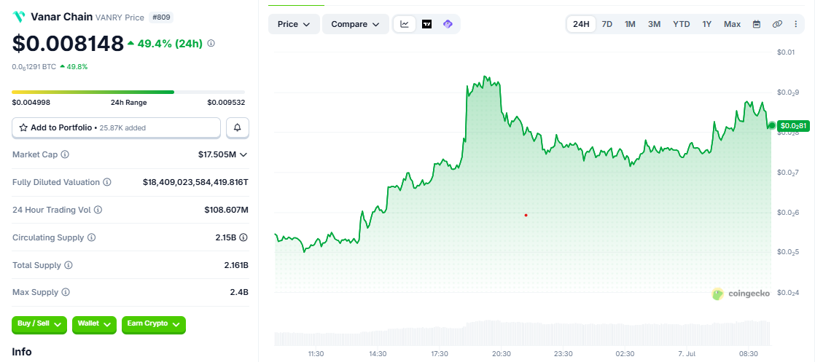Click the $108.607M trading volume value

[x=226, y=210]
